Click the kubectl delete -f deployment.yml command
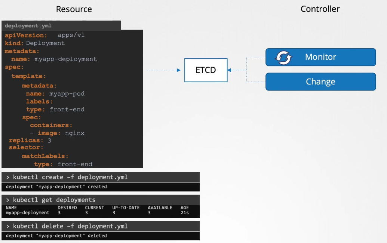The width and height of the screenshot is (387, 243). (x=69, y=226)
